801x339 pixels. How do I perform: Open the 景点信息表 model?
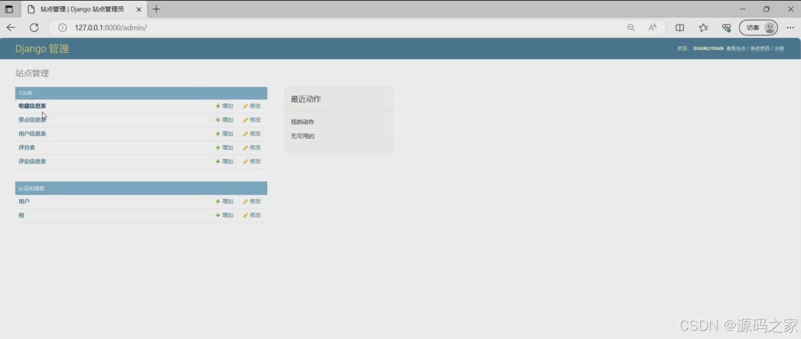(32, 120)
